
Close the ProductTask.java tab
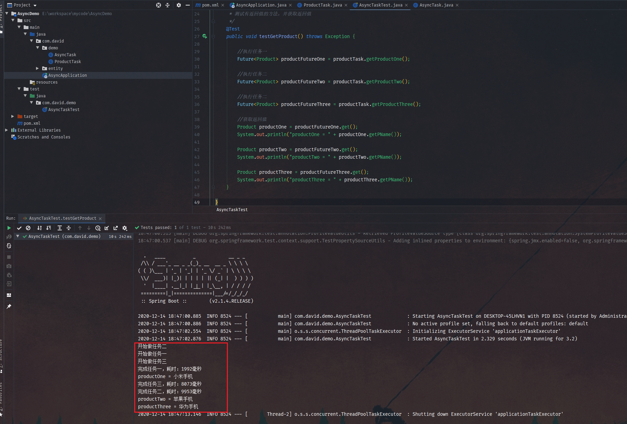tap(346, 5)
